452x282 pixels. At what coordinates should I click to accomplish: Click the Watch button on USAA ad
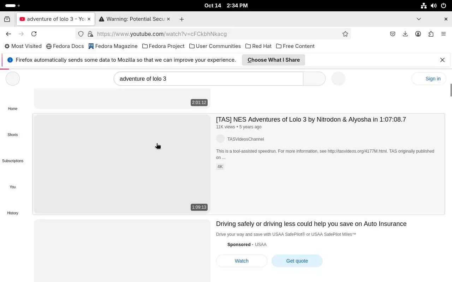point(242,261)
